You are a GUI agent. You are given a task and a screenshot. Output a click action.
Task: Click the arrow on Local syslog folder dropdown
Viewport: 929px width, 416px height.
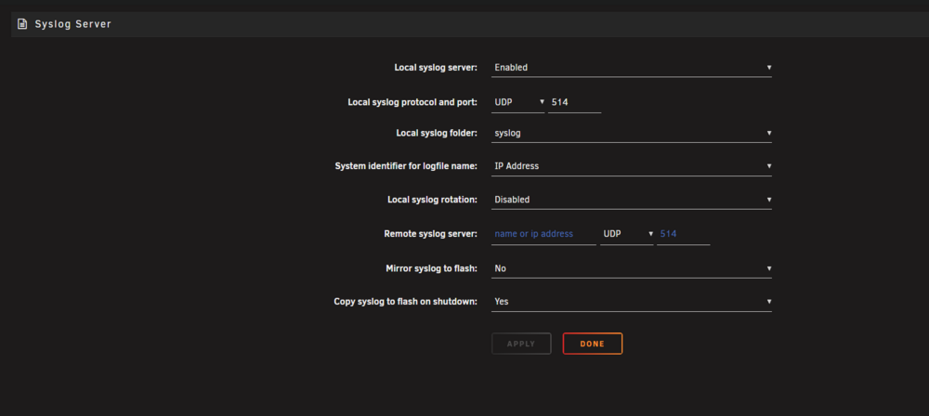coord(769,134)
